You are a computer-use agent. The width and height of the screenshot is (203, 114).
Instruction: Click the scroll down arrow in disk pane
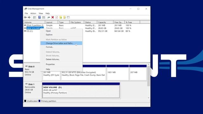[x=148, y=98]
